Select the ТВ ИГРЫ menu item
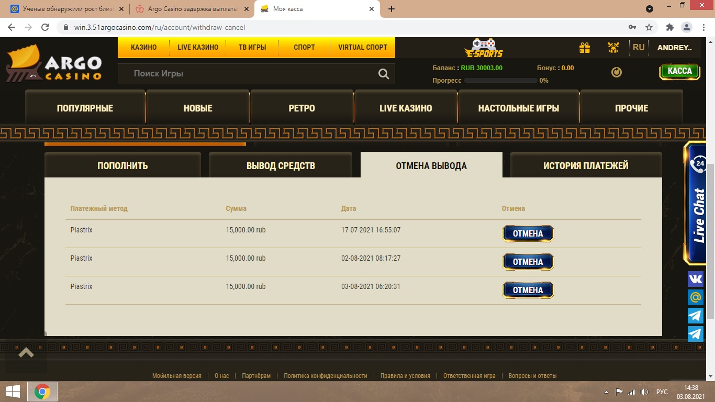Viewport: 715px width, 402px height. point(252,47)
